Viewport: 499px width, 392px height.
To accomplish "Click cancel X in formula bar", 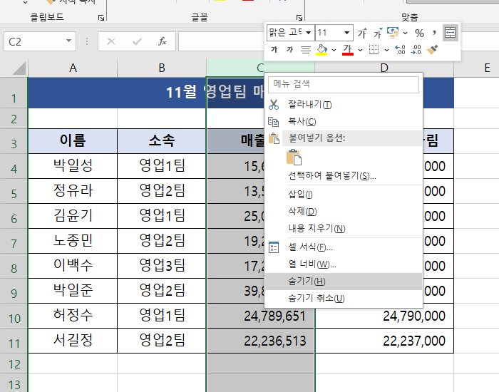I will point(111,41).
